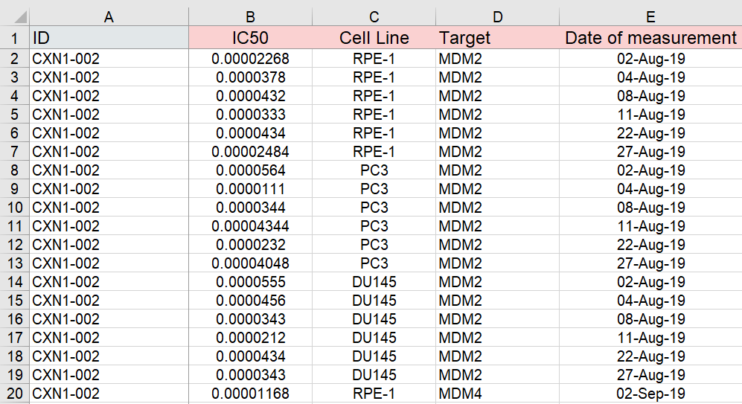Select column D header
742x404 pixels.
point(497,16)
